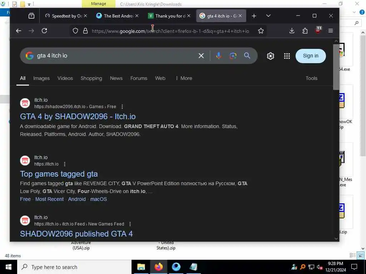Select the Shopping search filter
Screen dimensions: 366x274
click(x=91, y=78)
